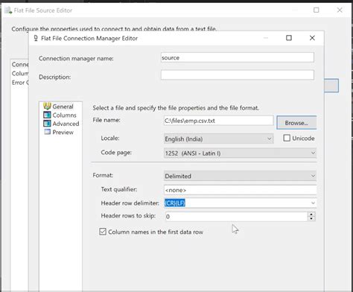The width and height of the screenshot is (353, 292).
Task: Open the Preview page icon
Action: [x=47, y=132]
